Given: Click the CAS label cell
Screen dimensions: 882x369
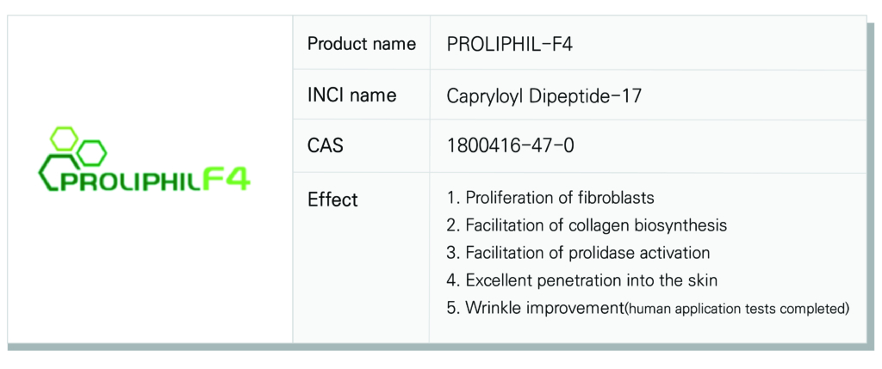Looking at the screenshot, I should [362, 146].
